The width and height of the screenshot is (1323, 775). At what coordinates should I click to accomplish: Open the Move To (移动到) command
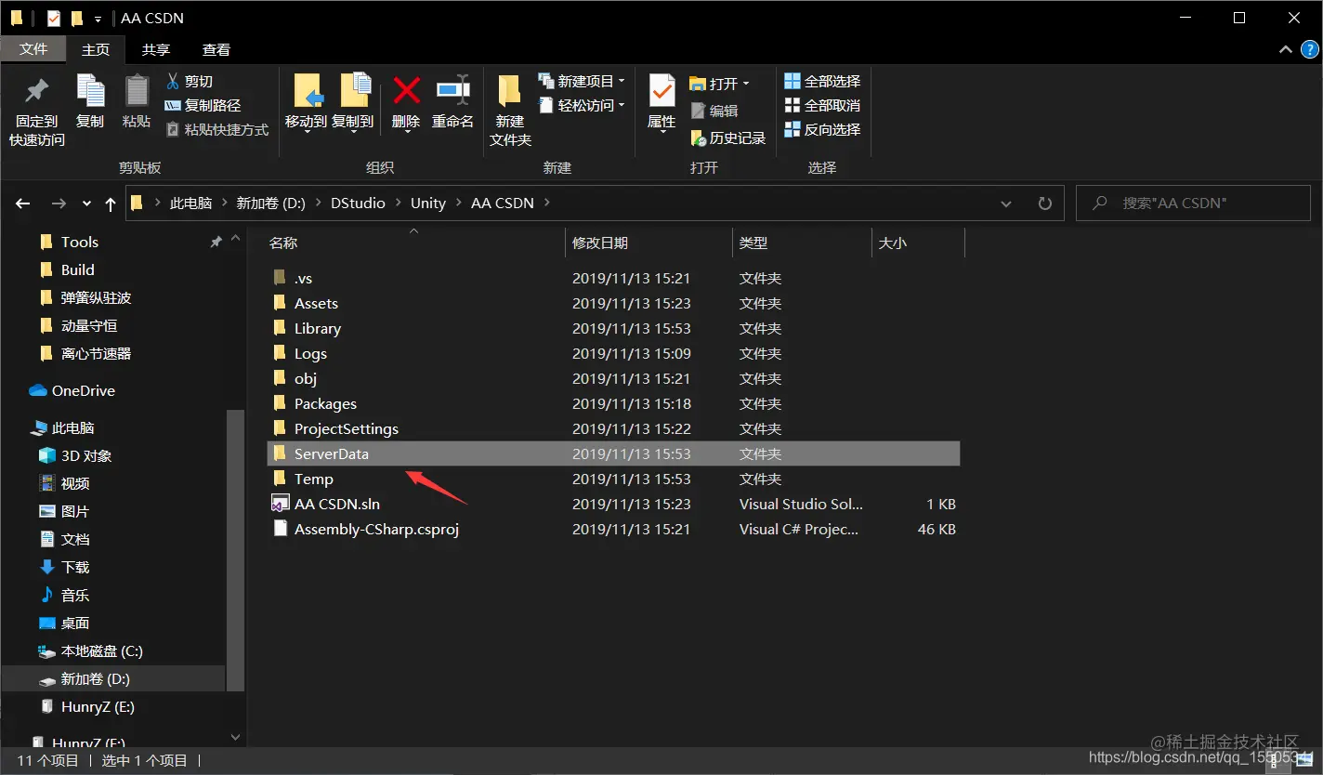306,102
